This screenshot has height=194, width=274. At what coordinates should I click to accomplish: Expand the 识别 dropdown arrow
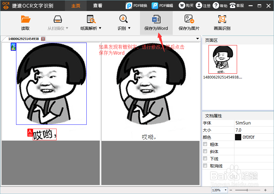[129, 28]
